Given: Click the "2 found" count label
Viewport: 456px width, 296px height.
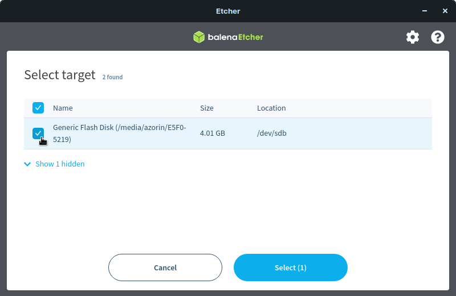Looking at the screenshot, I should coord(112,77).
